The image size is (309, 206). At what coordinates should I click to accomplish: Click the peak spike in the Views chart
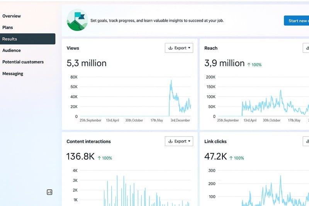[x=171, y=82]
